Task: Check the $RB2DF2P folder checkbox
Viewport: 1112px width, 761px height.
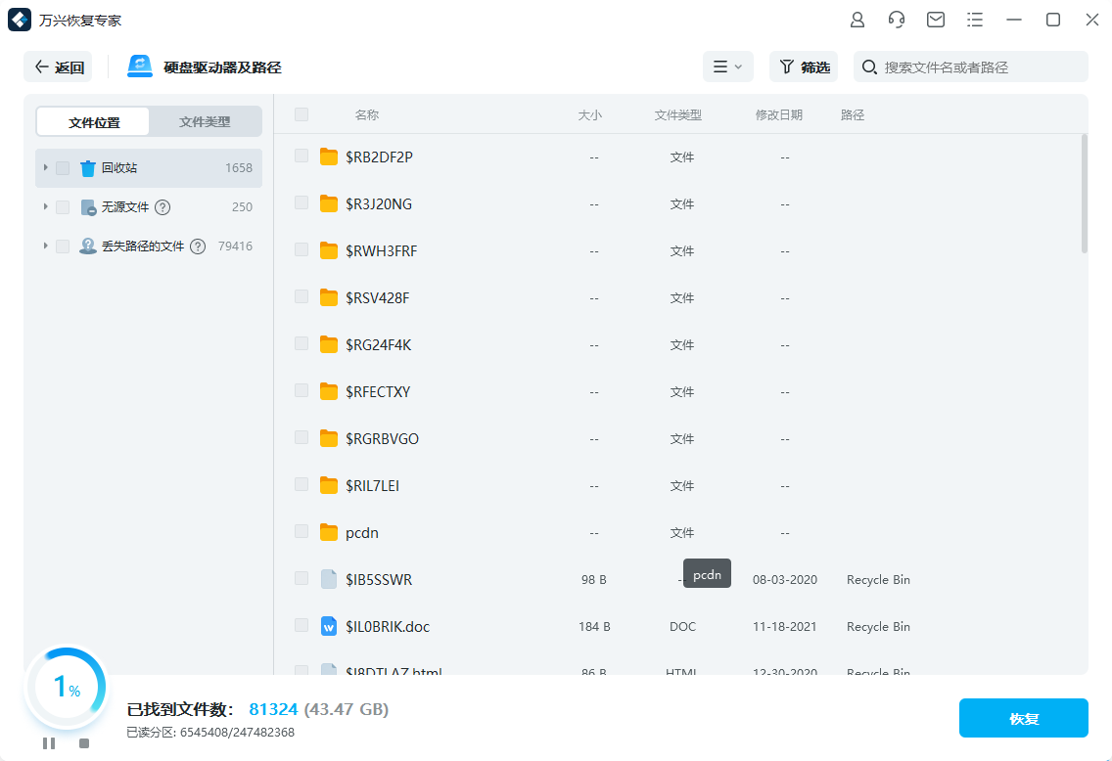Action: point(301,157)
